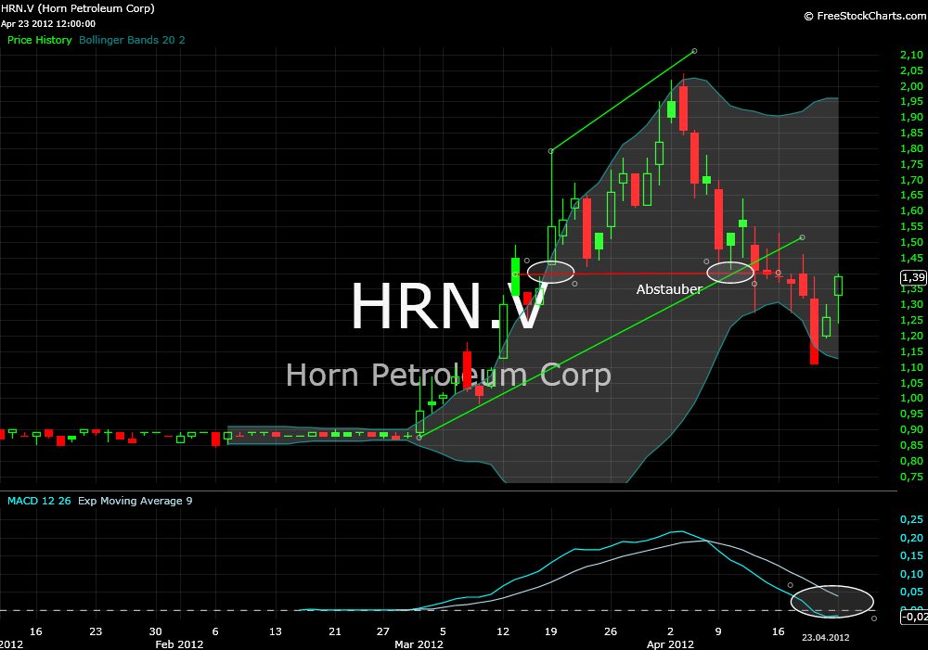The width and height of the screenshot is (928, 650).
Task: Click MACD axis value 0,15
Action: (x=911, y=555)
